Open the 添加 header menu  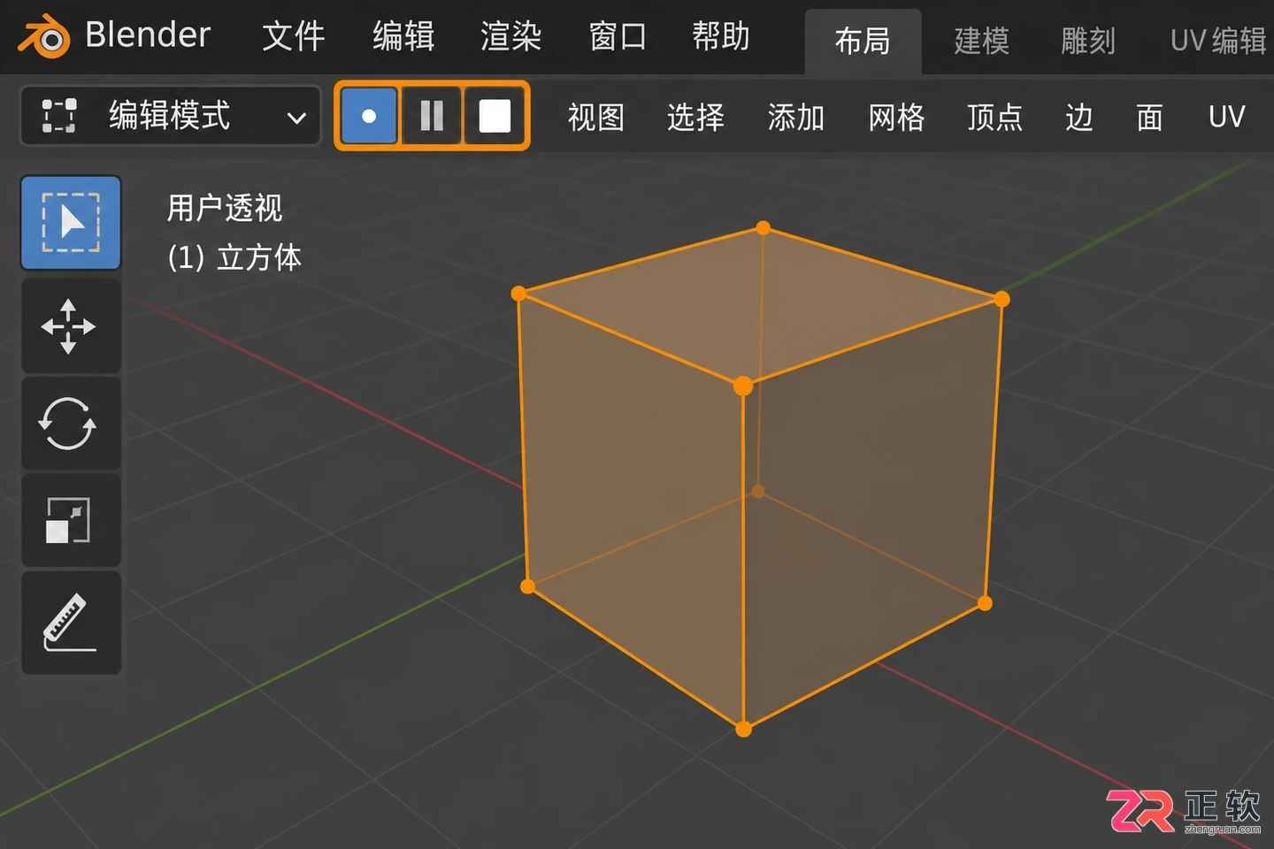(x=796, y=117)
